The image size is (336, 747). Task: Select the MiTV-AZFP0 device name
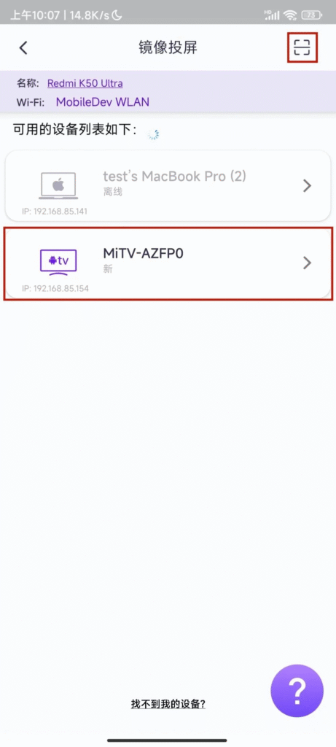(144, 253)
